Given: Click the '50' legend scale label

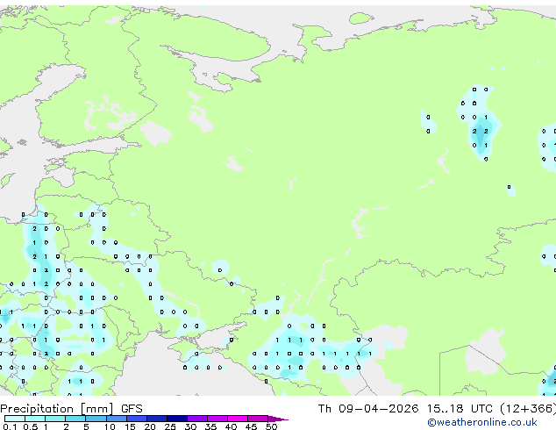Looking at the screenshot, I should pos(271,426).
